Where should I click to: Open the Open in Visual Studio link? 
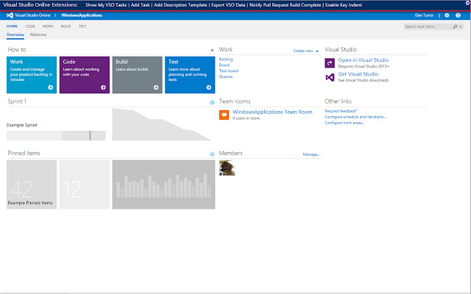coord(363,60)
